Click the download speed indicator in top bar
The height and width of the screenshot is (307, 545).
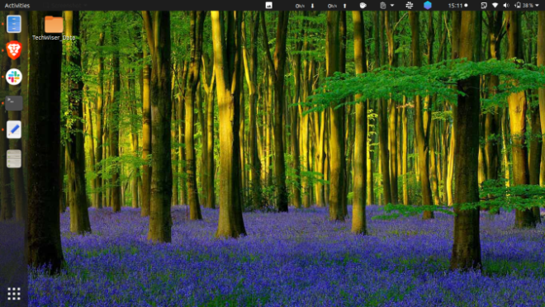coord(305,6)
